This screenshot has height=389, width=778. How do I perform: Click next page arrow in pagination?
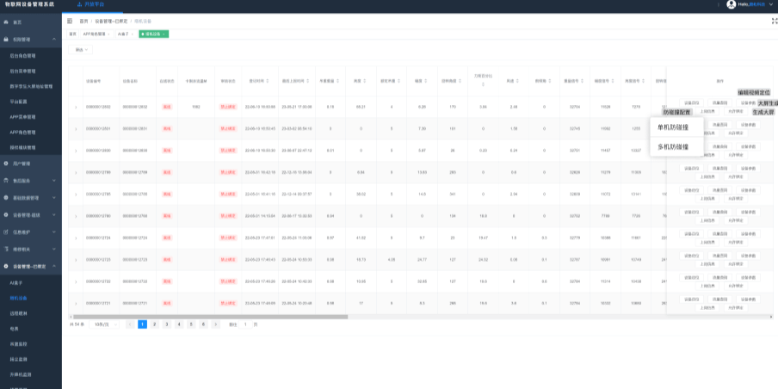coord(215,324)
